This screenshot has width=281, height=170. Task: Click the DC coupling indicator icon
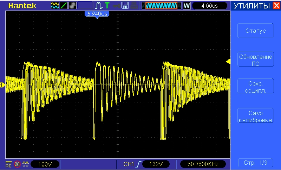point(8,164)
